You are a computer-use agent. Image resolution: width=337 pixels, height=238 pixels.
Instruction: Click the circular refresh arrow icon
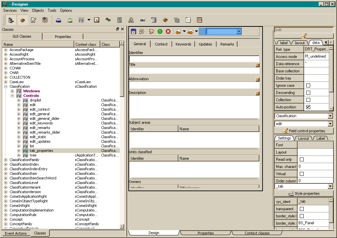[142, 31]
